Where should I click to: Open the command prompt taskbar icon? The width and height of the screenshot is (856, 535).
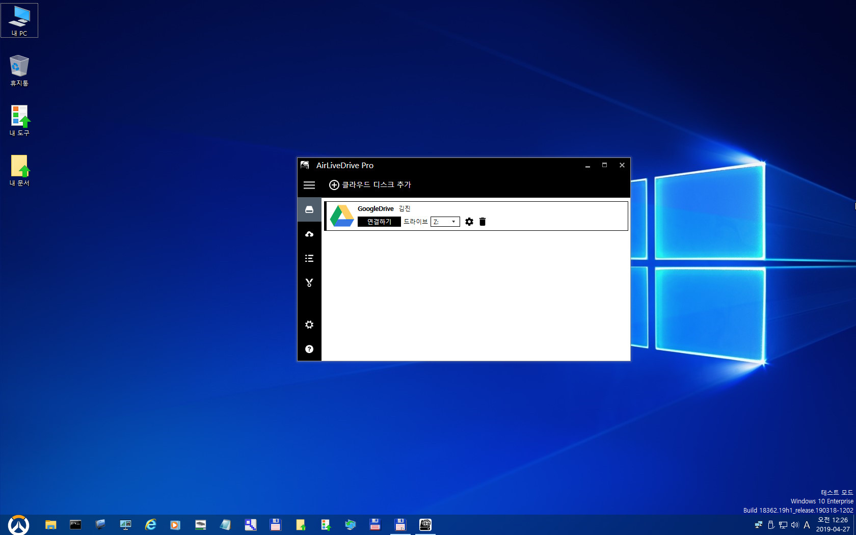[75, 525]
